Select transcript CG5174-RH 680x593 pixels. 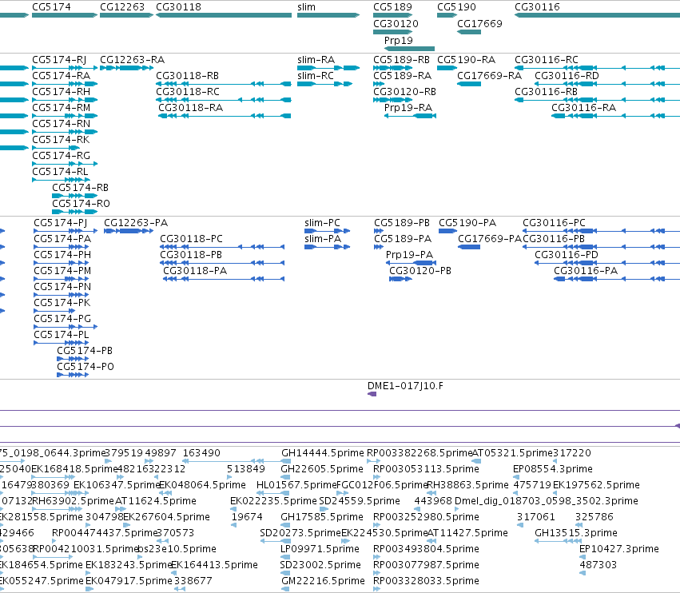pyautogui.click(x=62, y=92)
